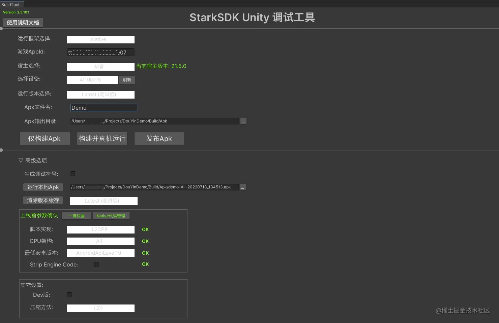The height and width of the screenshot is (323, 499).
Task: Browse for Apk输出目录 with the ellipsis button
Action: pyautogui.click(x=243, y=121)
